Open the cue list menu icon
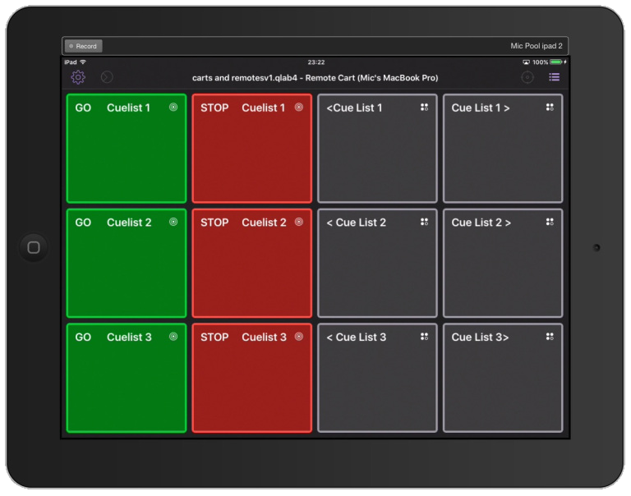The height and width of the screenshot is (496, 631). point(555,77)
